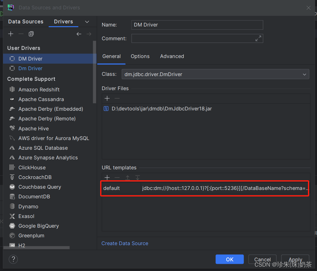Open the tabs chevron dropdown beside Drivers
The image size is (317, 271).
tap(87, 22)
